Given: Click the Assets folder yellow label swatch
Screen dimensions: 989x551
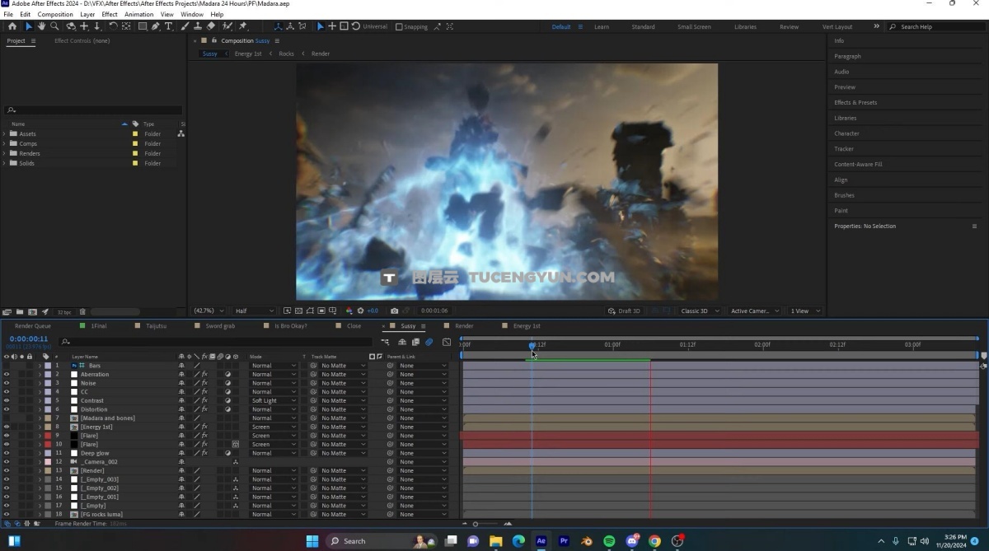Looking at the screenshot, I should [135, 133].
